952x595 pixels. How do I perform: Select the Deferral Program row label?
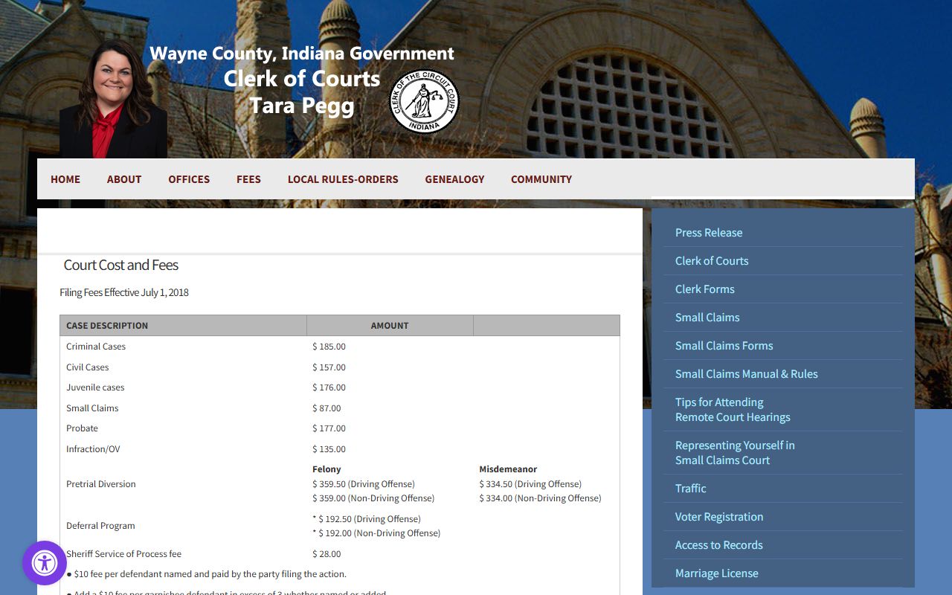tap(100, 526)
